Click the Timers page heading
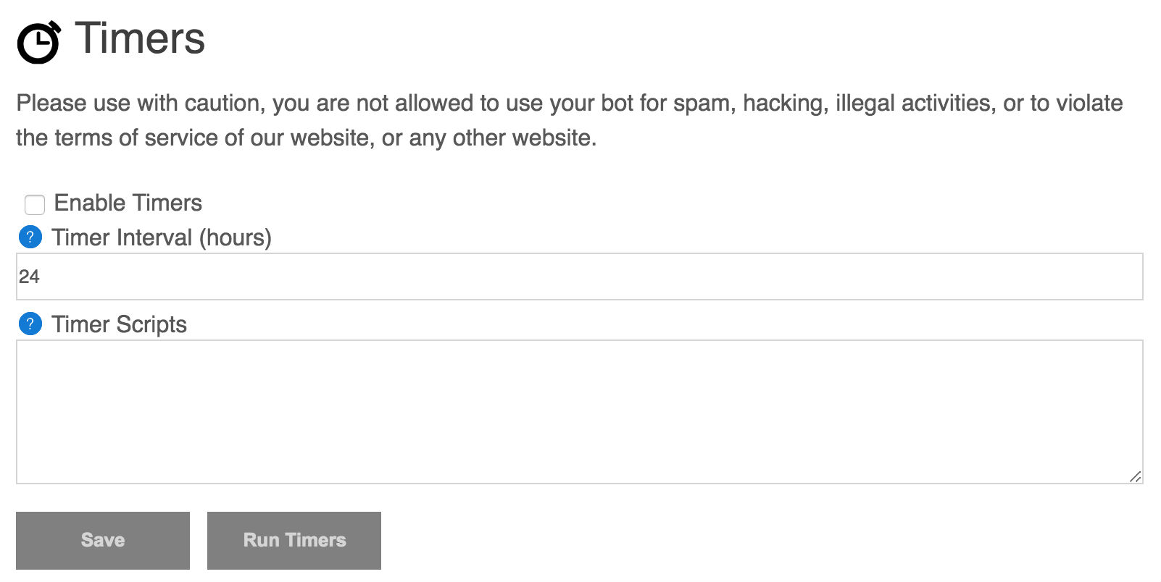The image size is (1161, 582). tap(140, 38)
